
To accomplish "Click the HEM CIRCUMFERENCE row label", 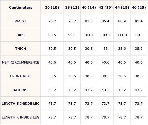I will point(21,63).
